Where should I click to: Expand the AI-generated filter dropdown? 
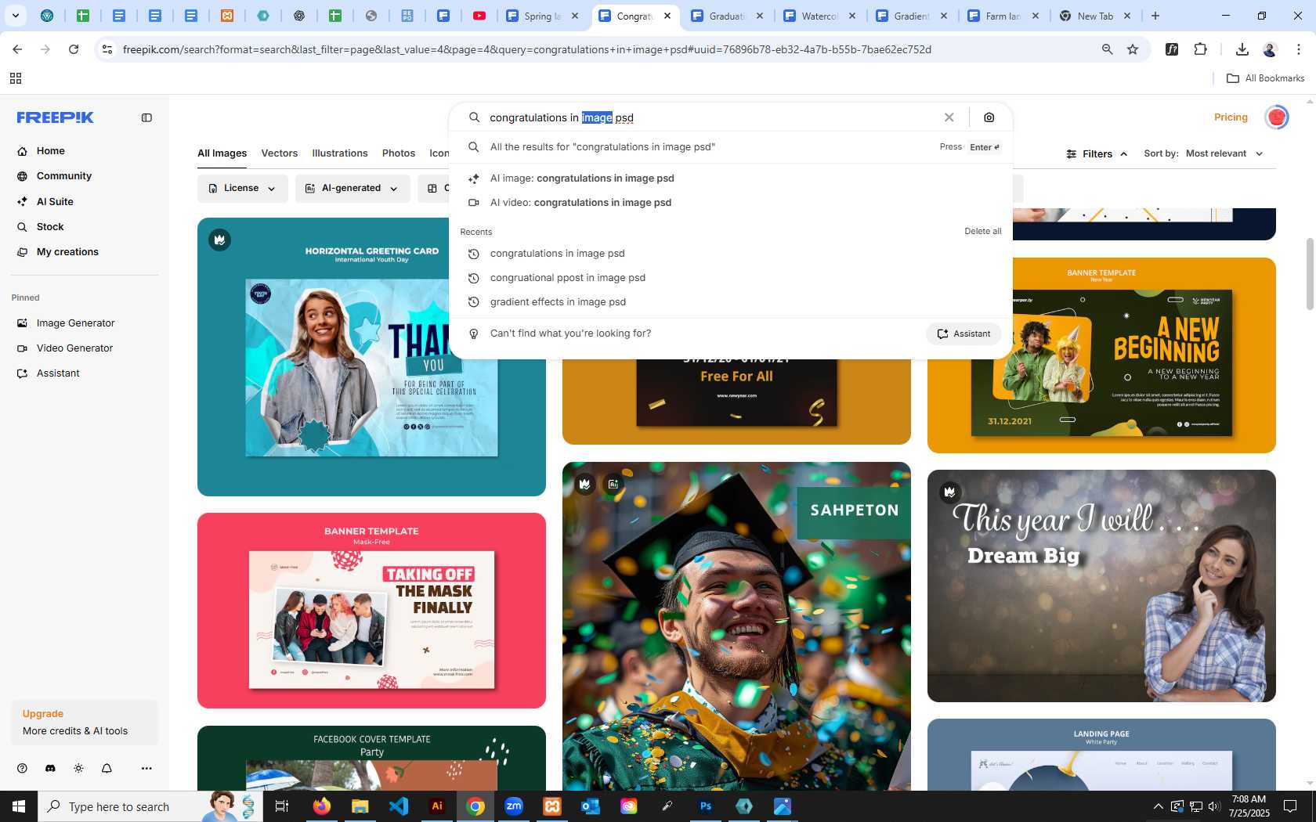coord(352,188)
